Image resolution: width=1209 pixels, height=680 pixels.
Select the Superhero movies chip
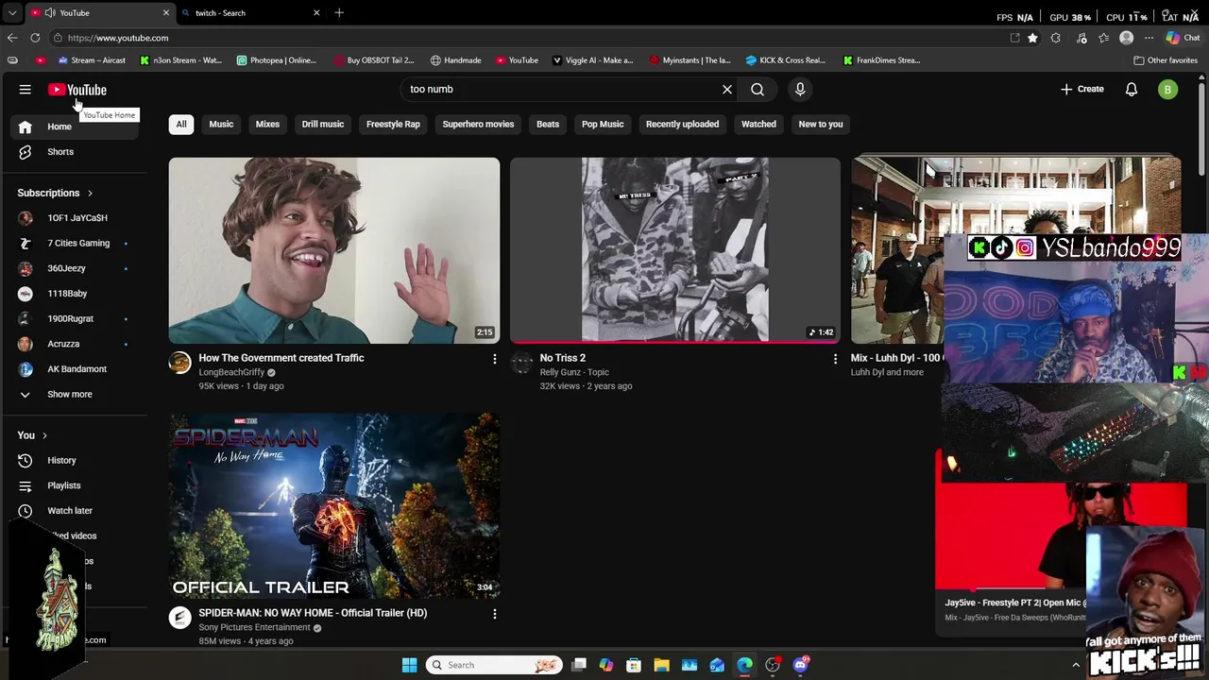pos(478,125)
